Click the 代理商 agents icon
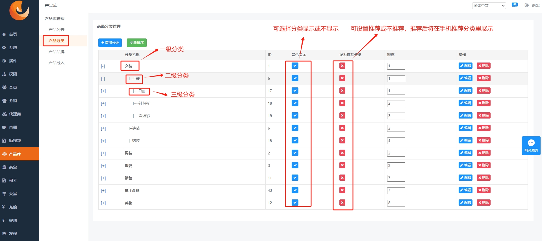Image resolution: width=542 pixels, height=241 pixels. (4, 114)
